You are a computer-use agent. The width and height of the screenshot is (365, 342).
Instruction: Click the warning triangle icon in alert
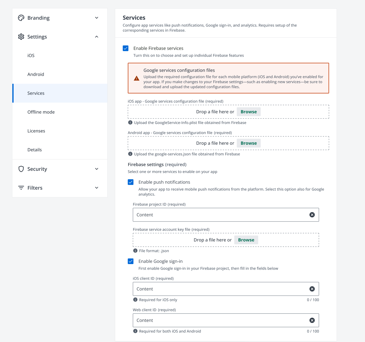pos(136,78)
